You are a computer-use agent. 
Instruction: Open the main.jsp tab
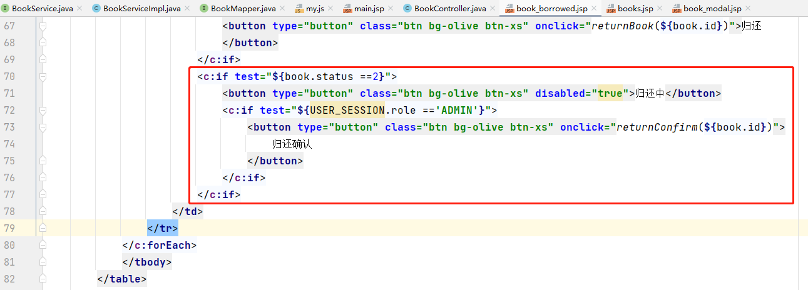click(369, 9)
